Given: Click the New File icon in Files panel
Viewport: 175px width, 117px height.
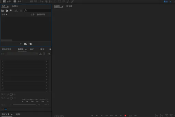Looking at the screenshot, I should (x=11, y=11).
